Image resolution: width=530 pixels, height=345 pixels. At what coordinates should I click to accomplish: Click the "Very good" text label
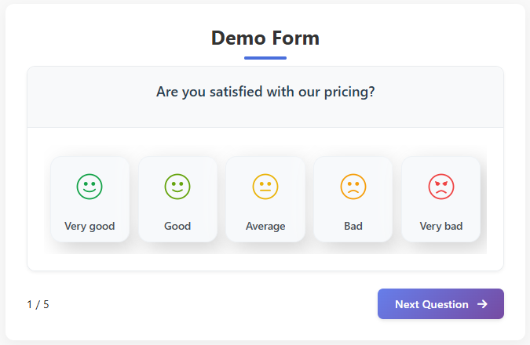tap(90, 227)
